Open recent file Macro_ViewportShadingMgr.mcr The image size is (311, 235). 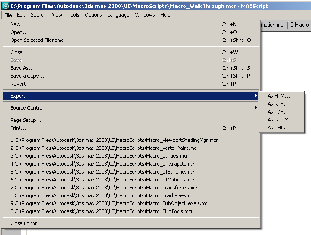131,140
